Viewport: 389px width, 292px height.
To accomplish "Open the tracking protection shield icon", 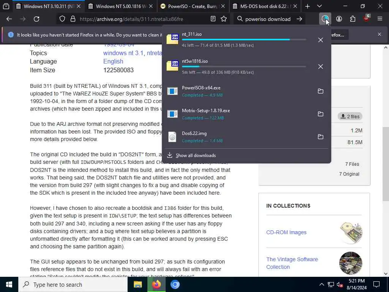I will pyautogui.click(x=62, y=19).
